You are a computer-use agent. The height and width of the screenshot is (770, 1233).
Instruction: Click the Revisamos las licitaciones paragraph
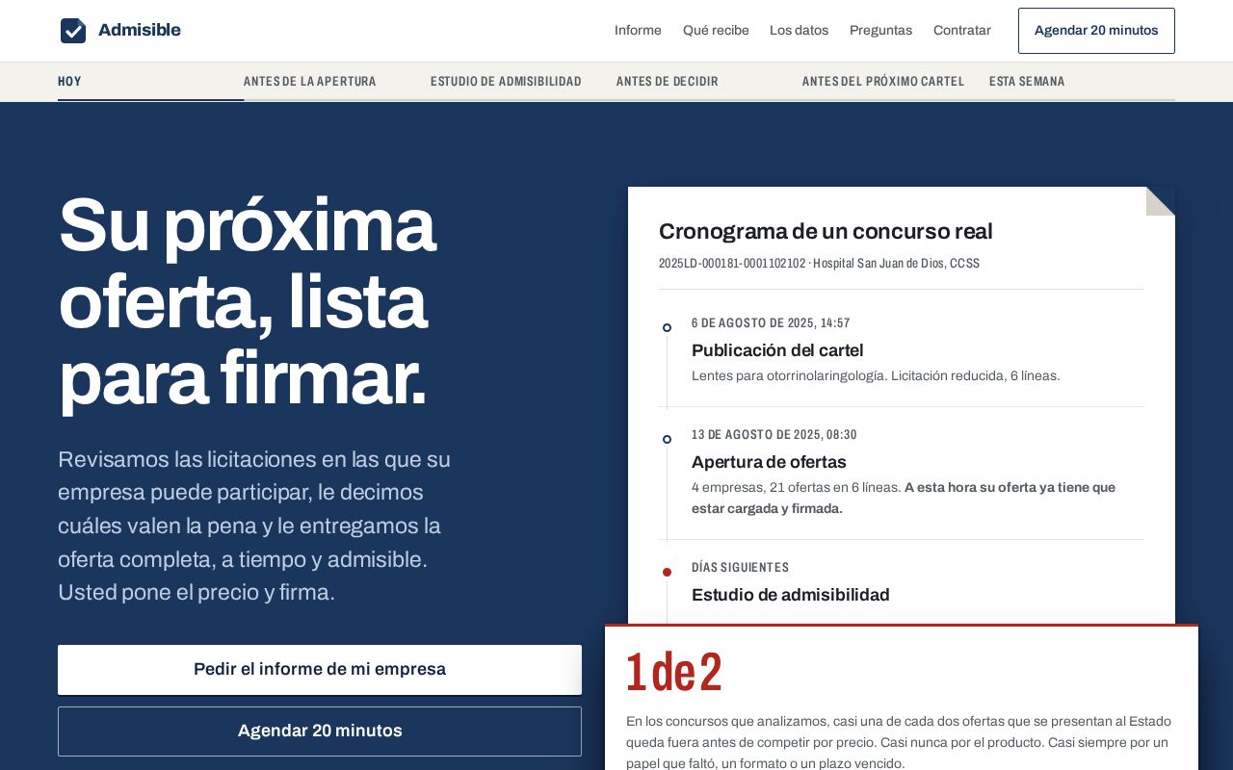tap(254, 526)
